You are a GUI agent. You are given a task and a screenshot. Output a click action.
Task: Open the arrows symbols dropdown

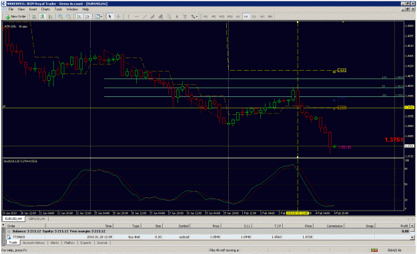point(194,17)
